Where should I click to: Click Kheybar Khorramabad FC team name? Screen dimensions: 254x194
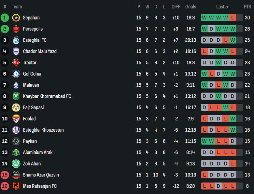point(47,96)
